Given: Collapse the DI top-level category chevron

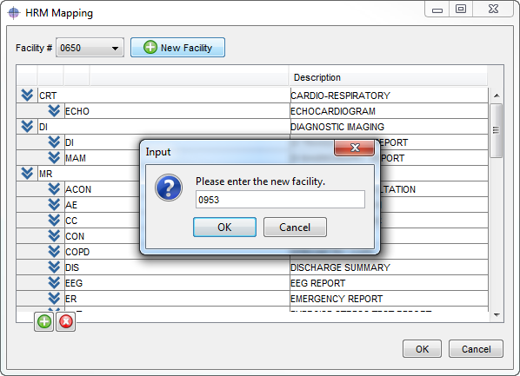Looking at the screenshot, I should click(27, 127).
